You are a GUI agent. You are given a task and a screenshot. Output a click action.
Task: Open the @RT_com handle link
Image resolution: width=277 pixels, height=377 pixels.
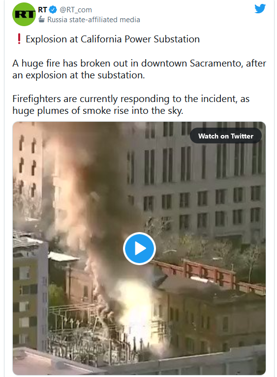[x=76, y=10]
